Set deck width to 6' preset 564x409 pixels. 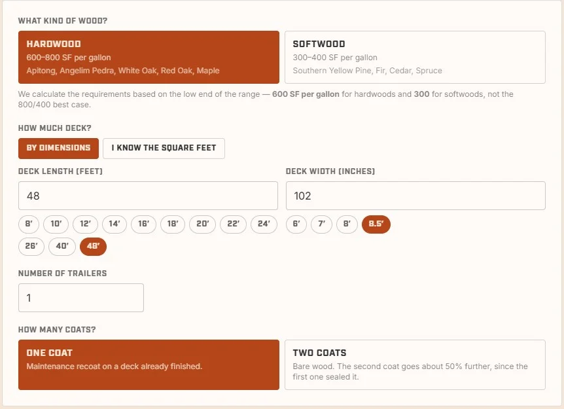point(296,224)
